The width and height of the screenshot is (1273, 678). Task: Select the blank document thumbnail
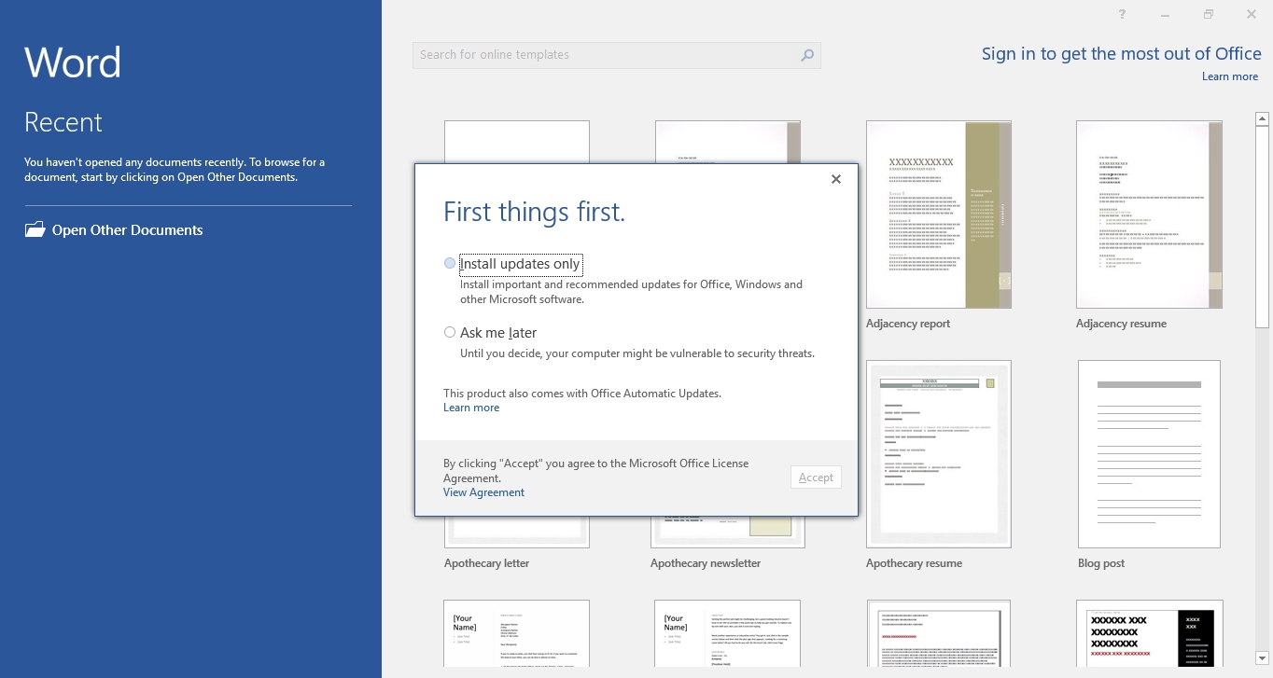point(517,142)
